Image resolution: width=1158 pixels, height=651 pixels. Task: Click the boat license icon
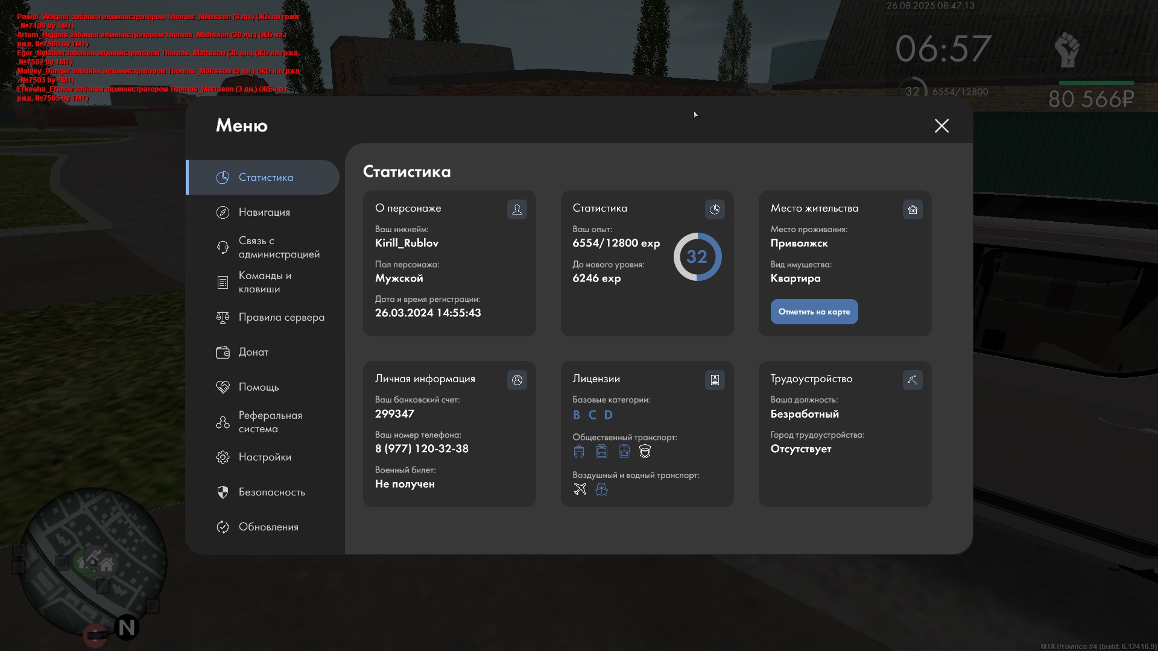[601, 489]
